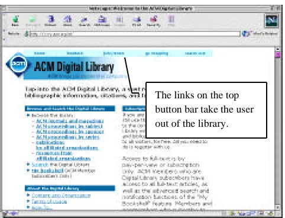Click the Netscape N logo animation
The width and height of the screenshot is (285, 218).
pyautogui.click(x=271, y=21)
